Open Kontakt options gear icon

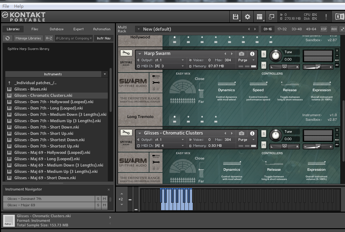pyautogui.click(x=247, y=17)
